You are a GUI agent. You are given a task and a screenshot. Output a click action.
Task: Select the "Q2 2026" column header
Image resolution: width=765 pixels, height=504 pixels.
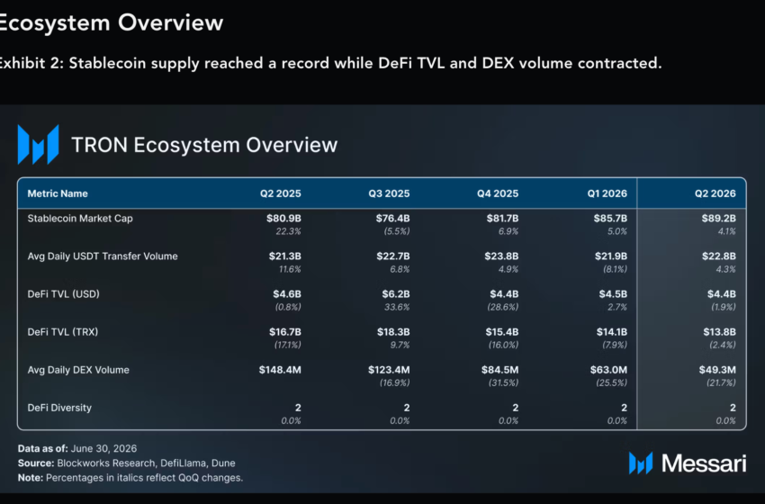715,193
